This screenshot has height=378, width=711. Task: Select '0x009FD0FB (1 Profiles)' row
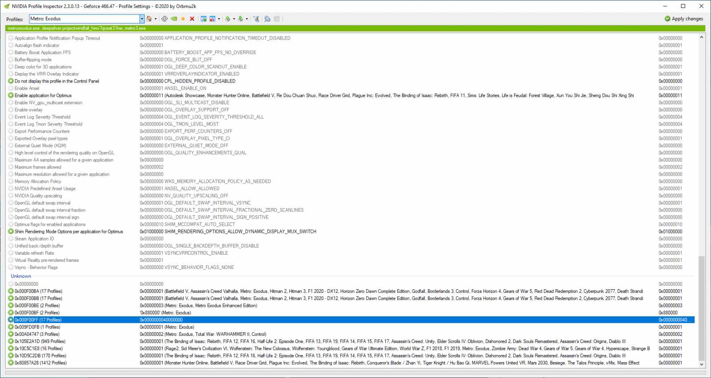351,327
